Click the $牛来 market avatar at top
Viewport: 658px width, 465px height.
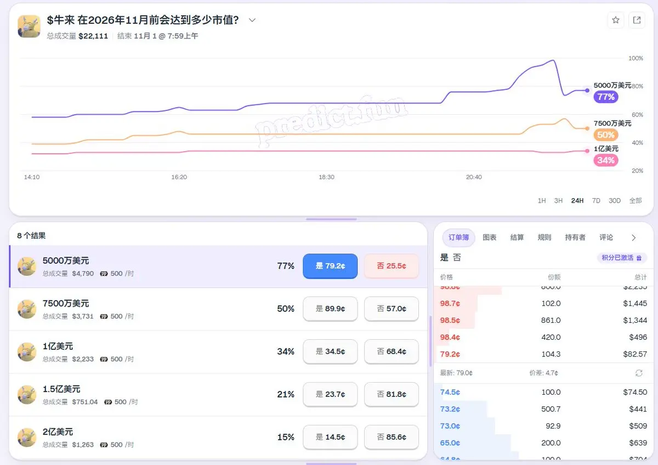coord(29,26)
